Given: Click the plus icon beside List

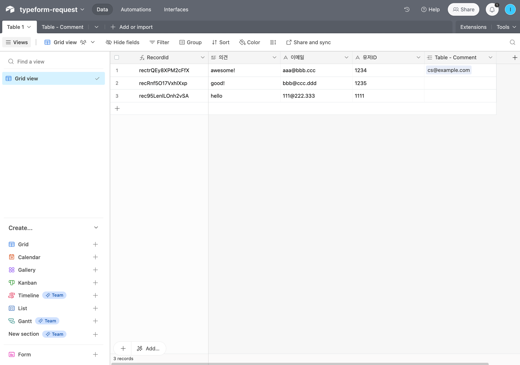Looking at the screenshot, I should (95, 308).
